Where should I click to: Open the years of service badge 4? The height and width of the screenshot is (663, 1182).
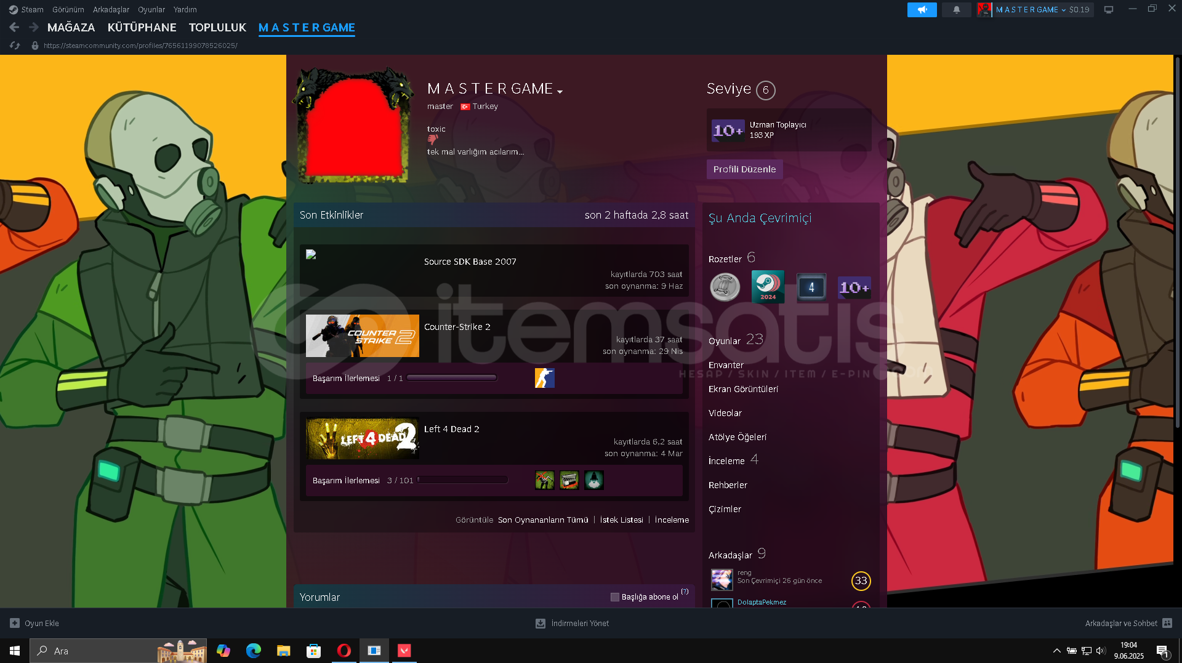811,287
